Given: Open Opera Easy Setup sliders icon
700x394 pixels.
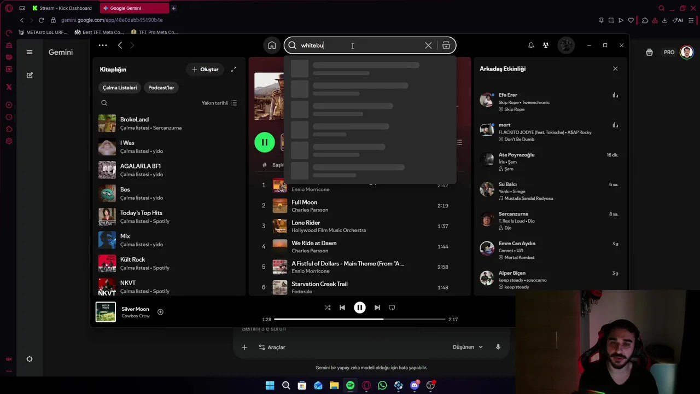Looking at the screenshot, I should pos(692,20).
